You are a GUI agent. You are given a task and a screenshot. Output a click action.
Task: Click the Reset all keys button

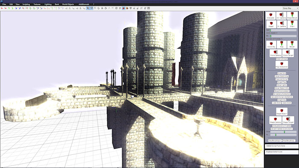[x=281, y=59]
